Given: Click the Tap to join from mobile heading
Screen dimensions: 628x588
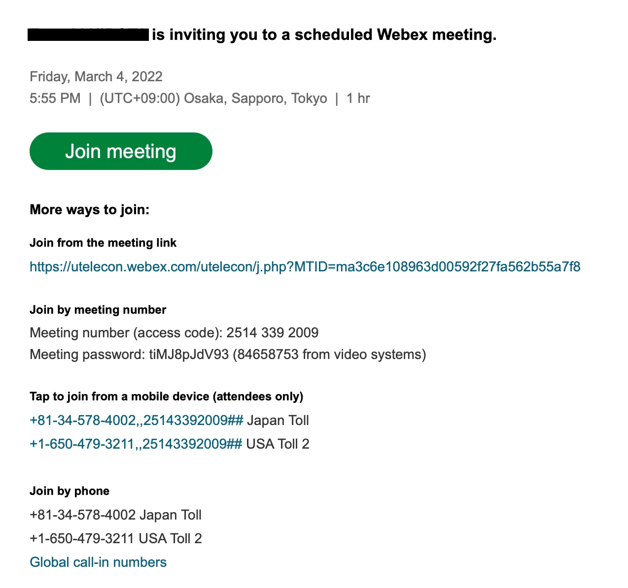Looking at the screenshot, I should [166, 396].
